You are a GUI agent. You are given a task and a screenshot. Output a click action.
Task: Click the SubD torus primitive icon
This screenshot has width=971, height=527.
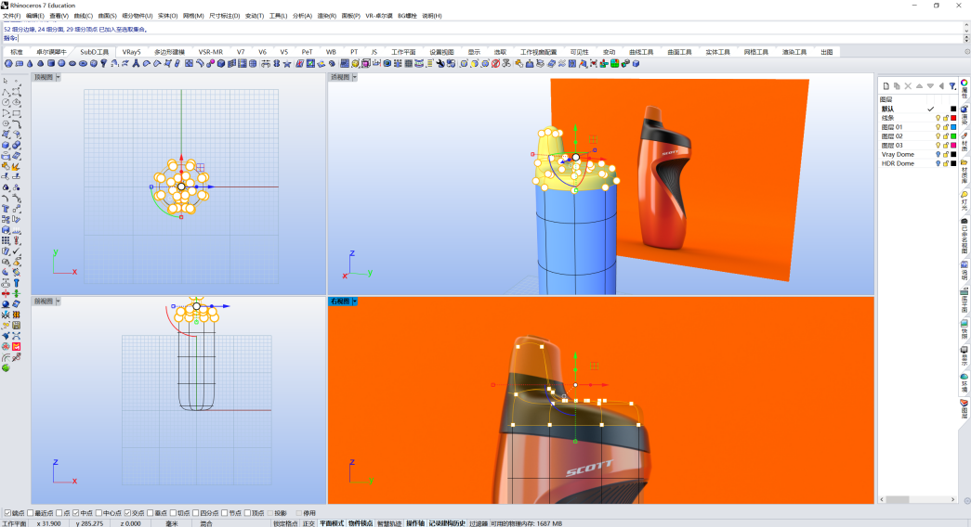click(x=83, y=64)
